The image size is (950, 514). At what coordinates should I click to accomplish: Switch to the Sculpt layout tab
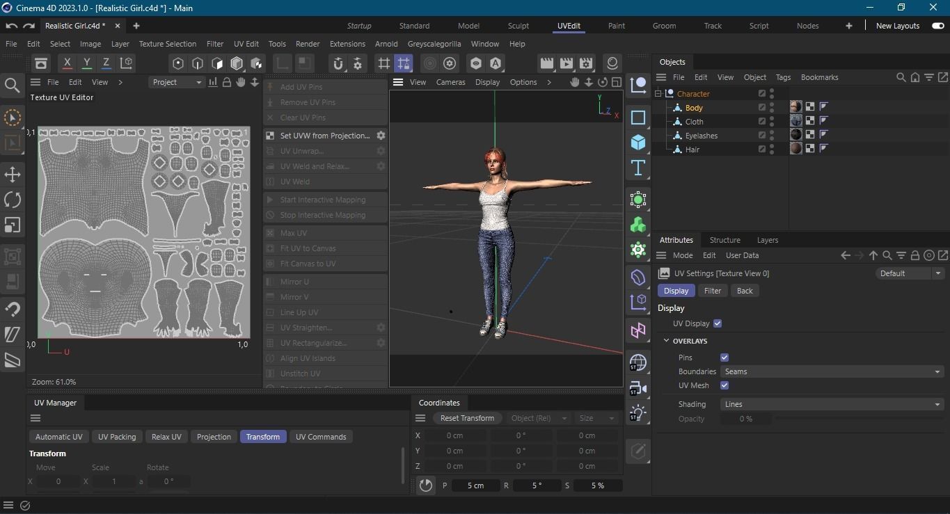click(x=518, y=26)
